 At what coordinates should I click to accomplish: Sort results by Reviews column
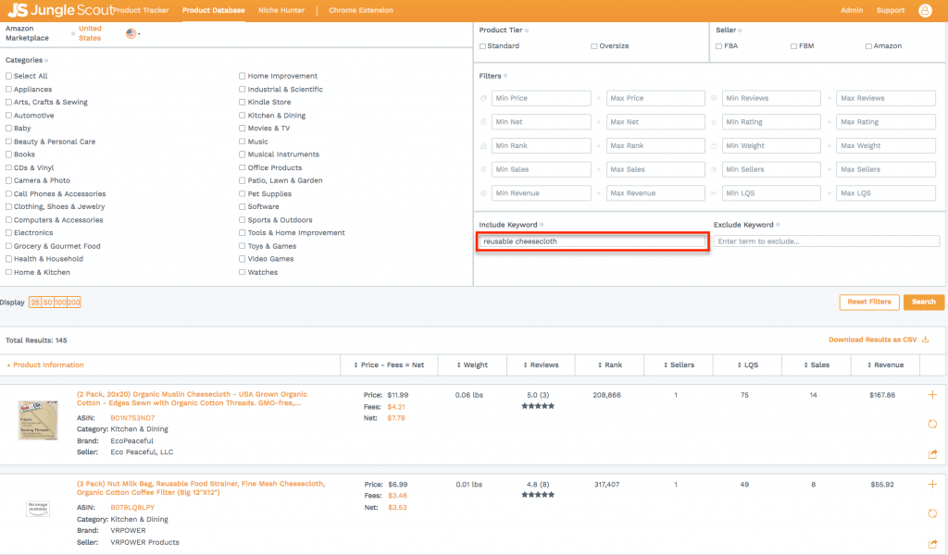point(541,364)
